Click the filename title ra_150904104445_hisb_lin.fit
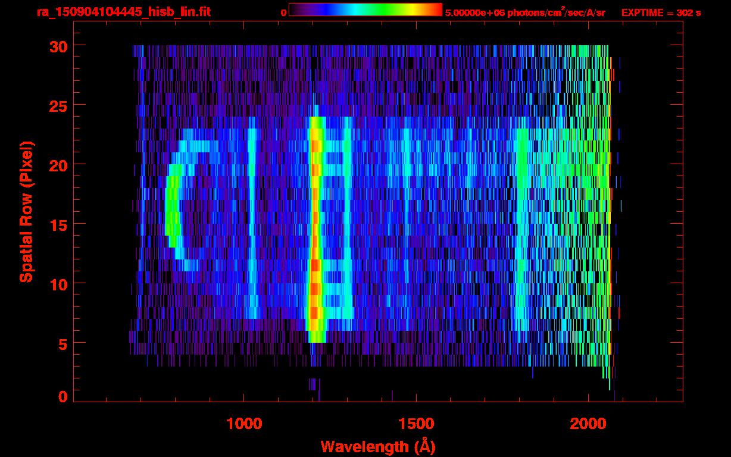 pyautogui.click(x=123, y=12)
